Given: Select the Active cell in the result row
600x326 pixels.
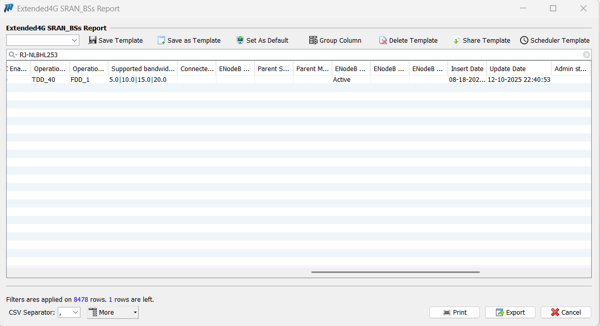Looking at the screenshot, I should coord(342,80).
